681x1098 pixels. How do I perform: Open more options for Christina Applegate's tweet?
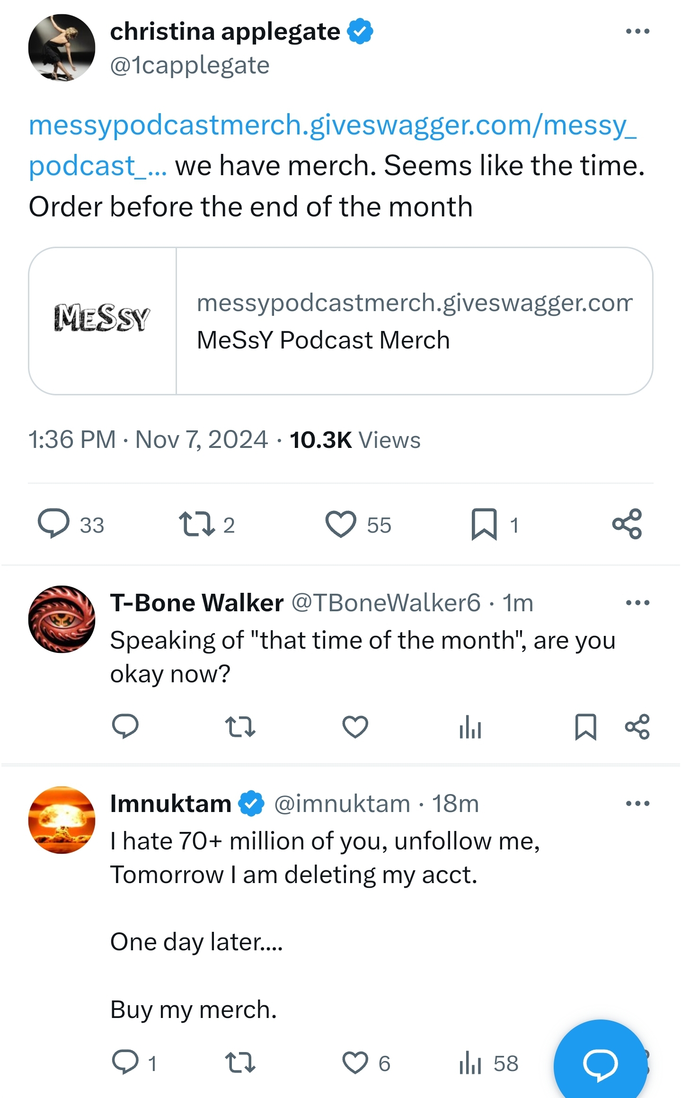[637, 32]
